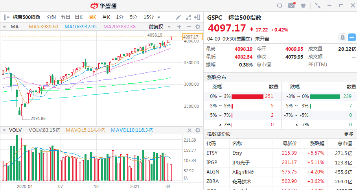This screenshot has height=190, width=357.
Task: Switch to 1分 chart tab
Action: tap(120, 17)
